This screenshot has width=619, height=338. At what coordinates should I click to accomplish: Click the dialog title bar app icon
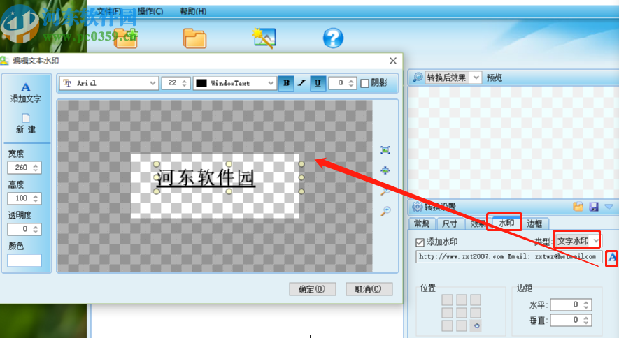coord(4,61)
